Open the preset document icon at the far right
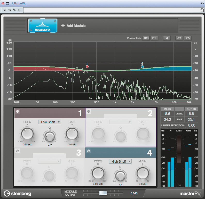 (202, 10)
